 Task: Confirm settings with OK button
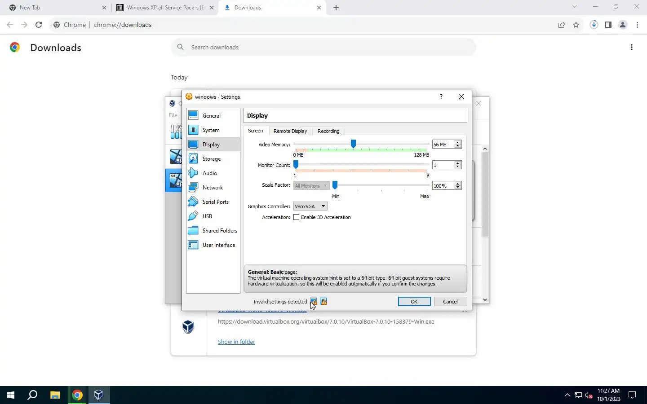pos(414,302)
